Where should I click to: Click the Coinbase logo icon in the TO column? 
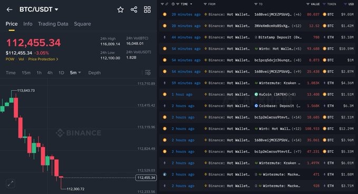point(256,106)
